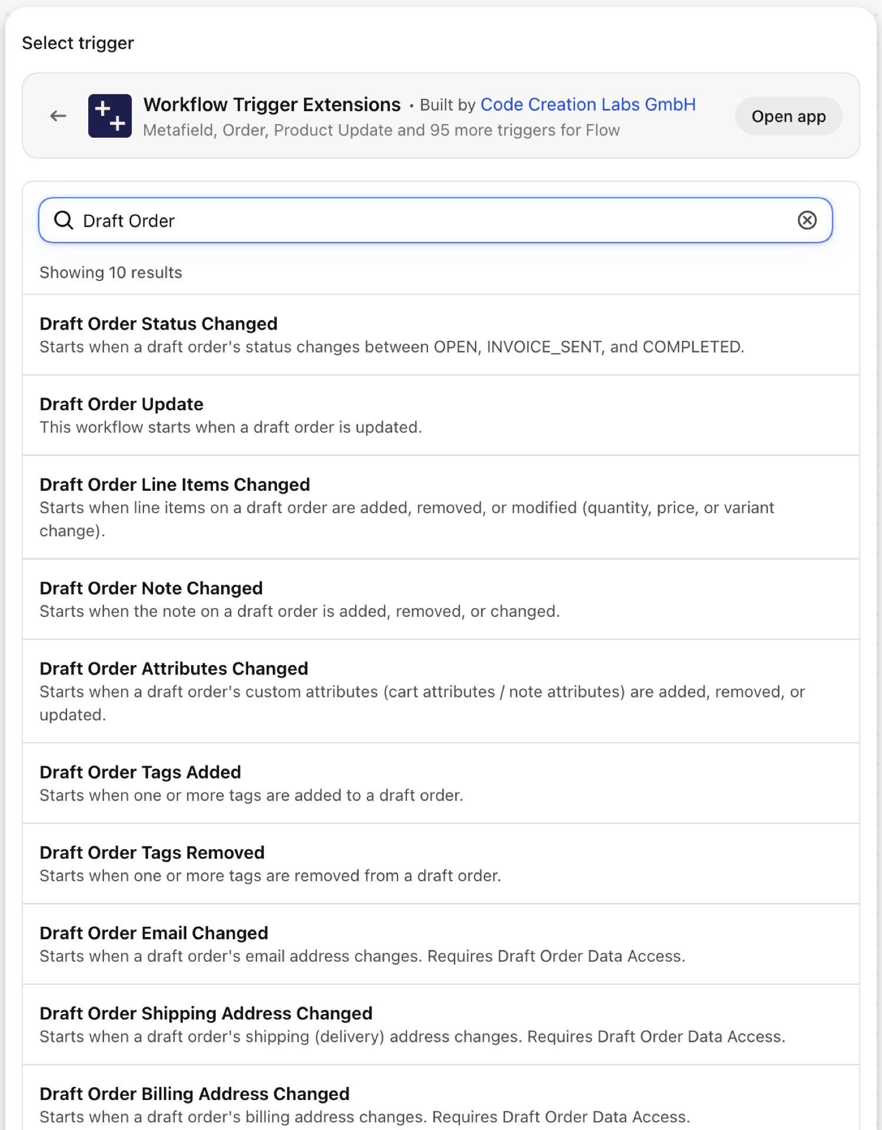Pick the Draft Order Line Items Changed trigger
Image resolution: width=882 pixels, height=1130 pixels.
coord(441,507)
